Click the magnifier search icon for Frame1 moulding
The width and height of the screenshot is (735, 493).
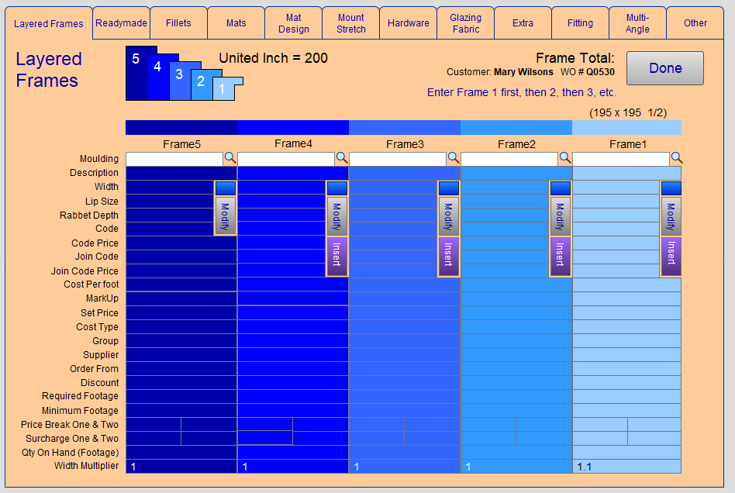[676, 158]
